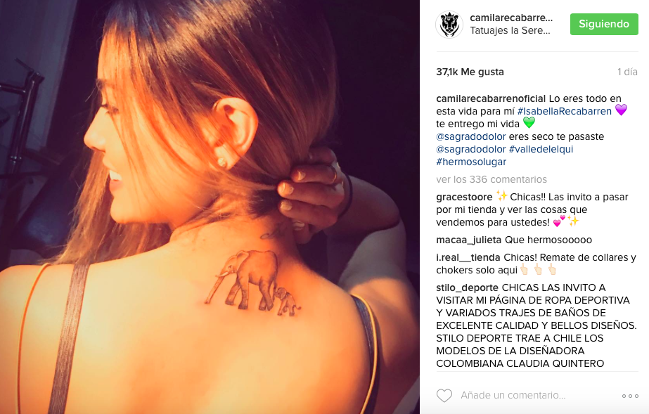Toggle the Siguiendo follow button

604,24
